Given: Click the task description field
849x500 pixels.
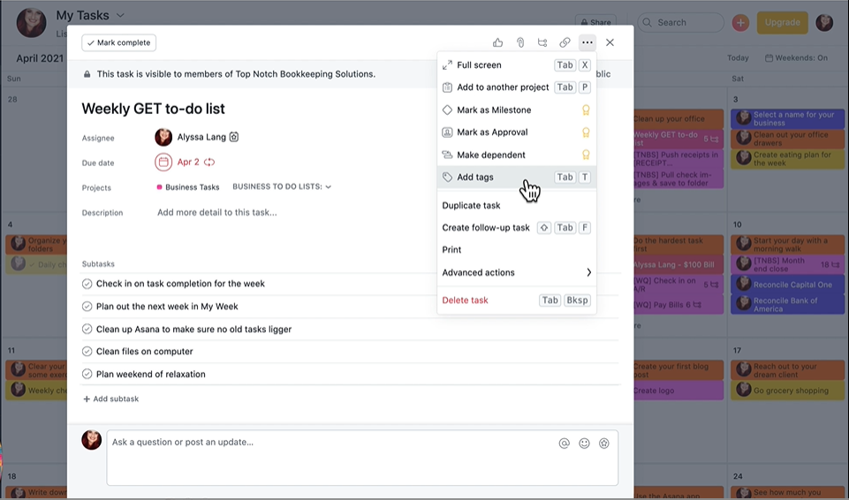Looking at the screenshot, I should [217, 213].
